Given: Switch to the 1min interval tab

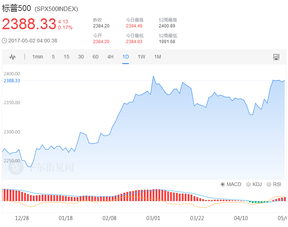Looking at the screenshot, I should point(38,57).
